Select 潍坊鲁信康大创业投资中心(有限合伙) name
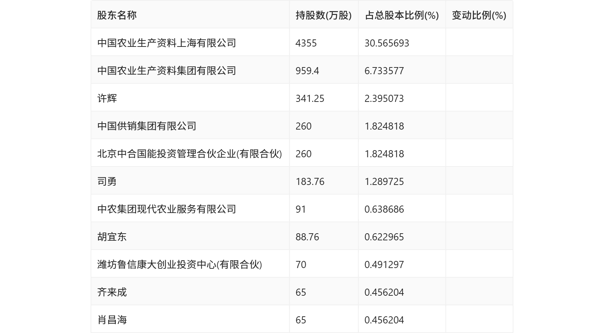This screenshot has height=333, width=604. tap(180, 264)
